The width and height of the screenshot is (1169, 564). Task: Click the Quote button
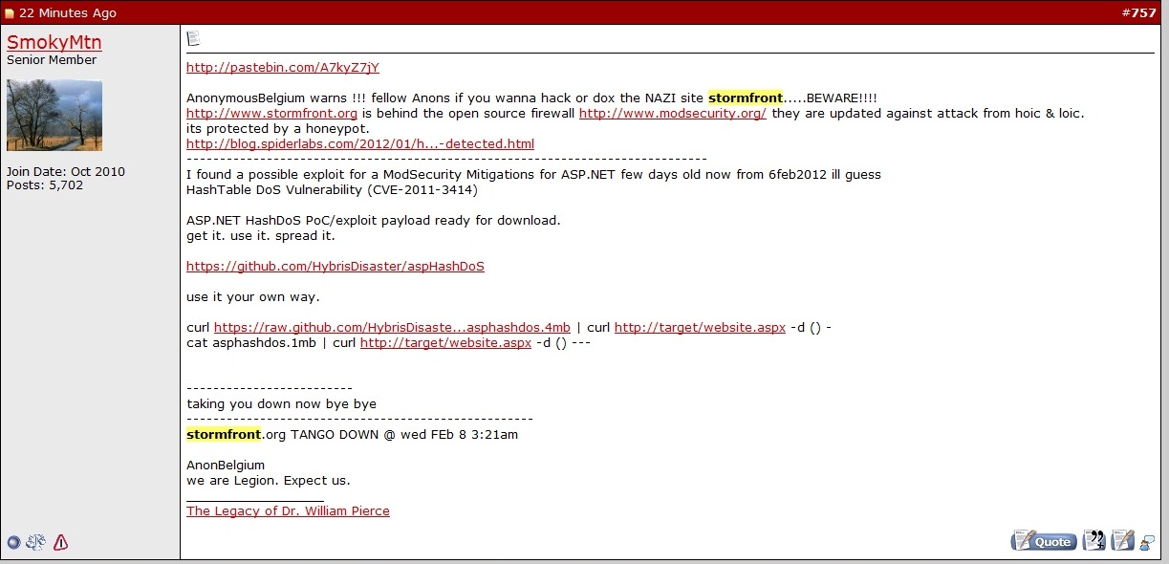(x=1044, y=541)
